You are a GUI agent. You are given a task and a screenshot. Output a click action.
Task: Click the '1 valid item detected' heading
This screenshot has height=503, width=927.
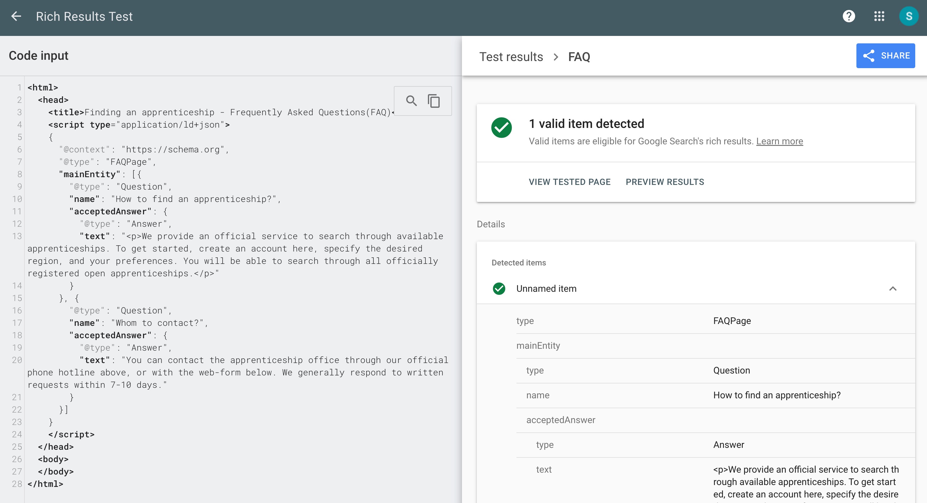[x=586, y=124]
